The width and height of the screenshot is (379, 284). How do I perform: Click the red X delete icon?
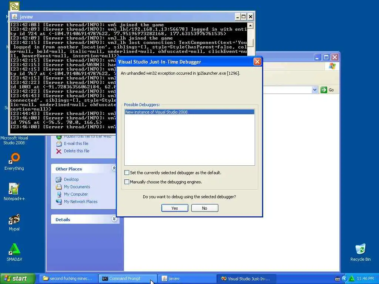pyautogui.click(x=59, y=151)
